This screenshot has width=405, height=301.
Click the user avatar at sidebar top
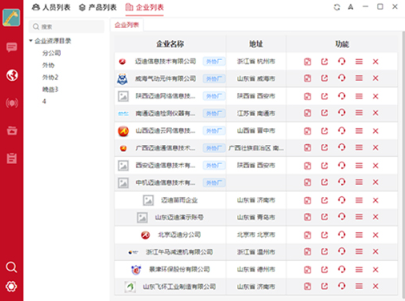[x=11, y=18]
